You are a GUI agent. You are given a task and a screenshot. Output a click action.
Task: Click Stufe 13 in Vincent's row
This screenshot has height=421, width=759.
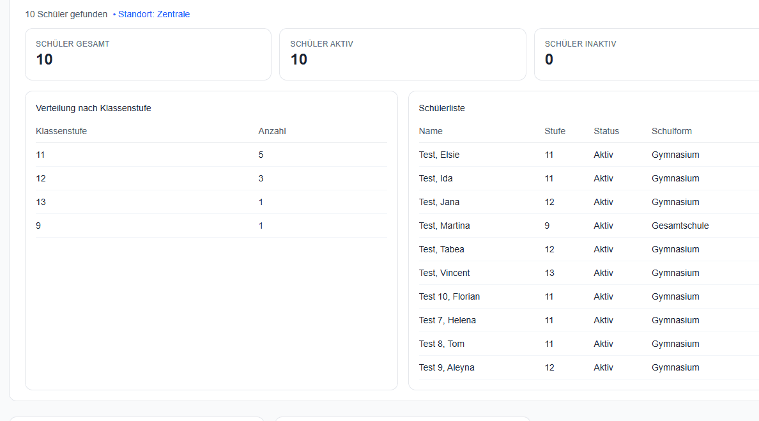549,273
